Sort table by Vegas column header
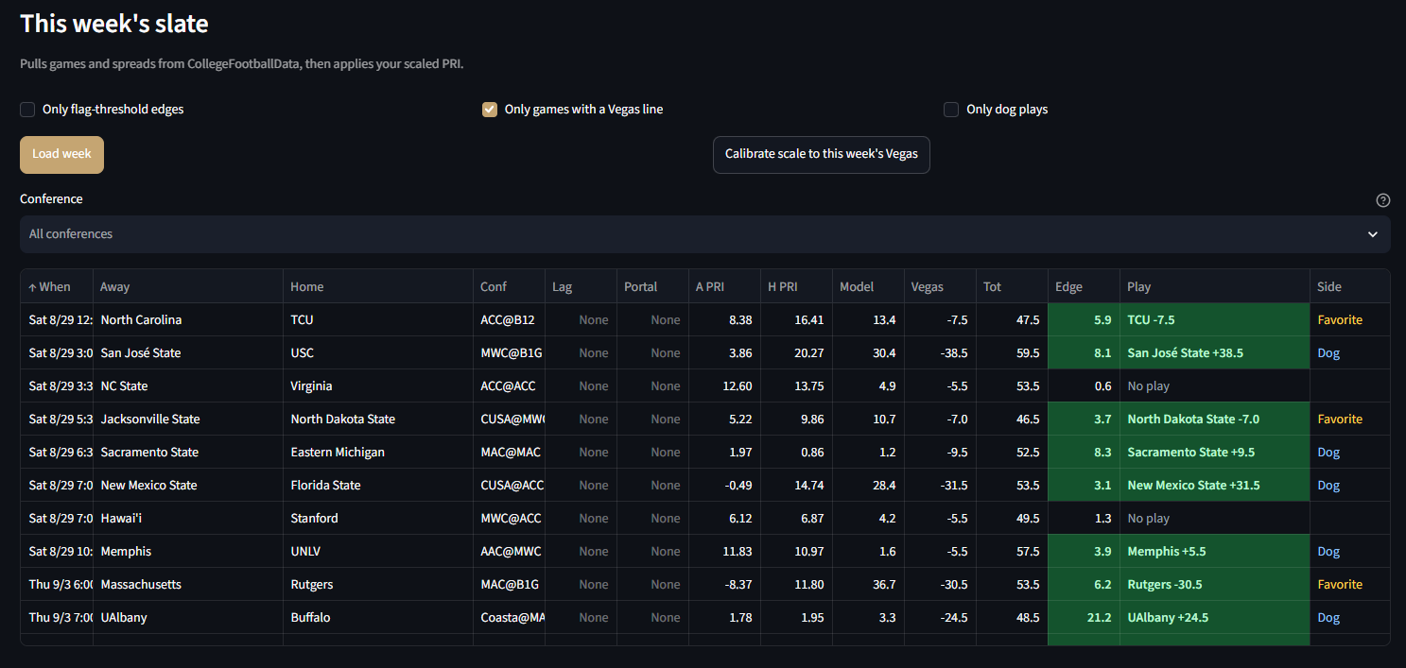This screenshot has width=1406, height=668. (940, 287)
